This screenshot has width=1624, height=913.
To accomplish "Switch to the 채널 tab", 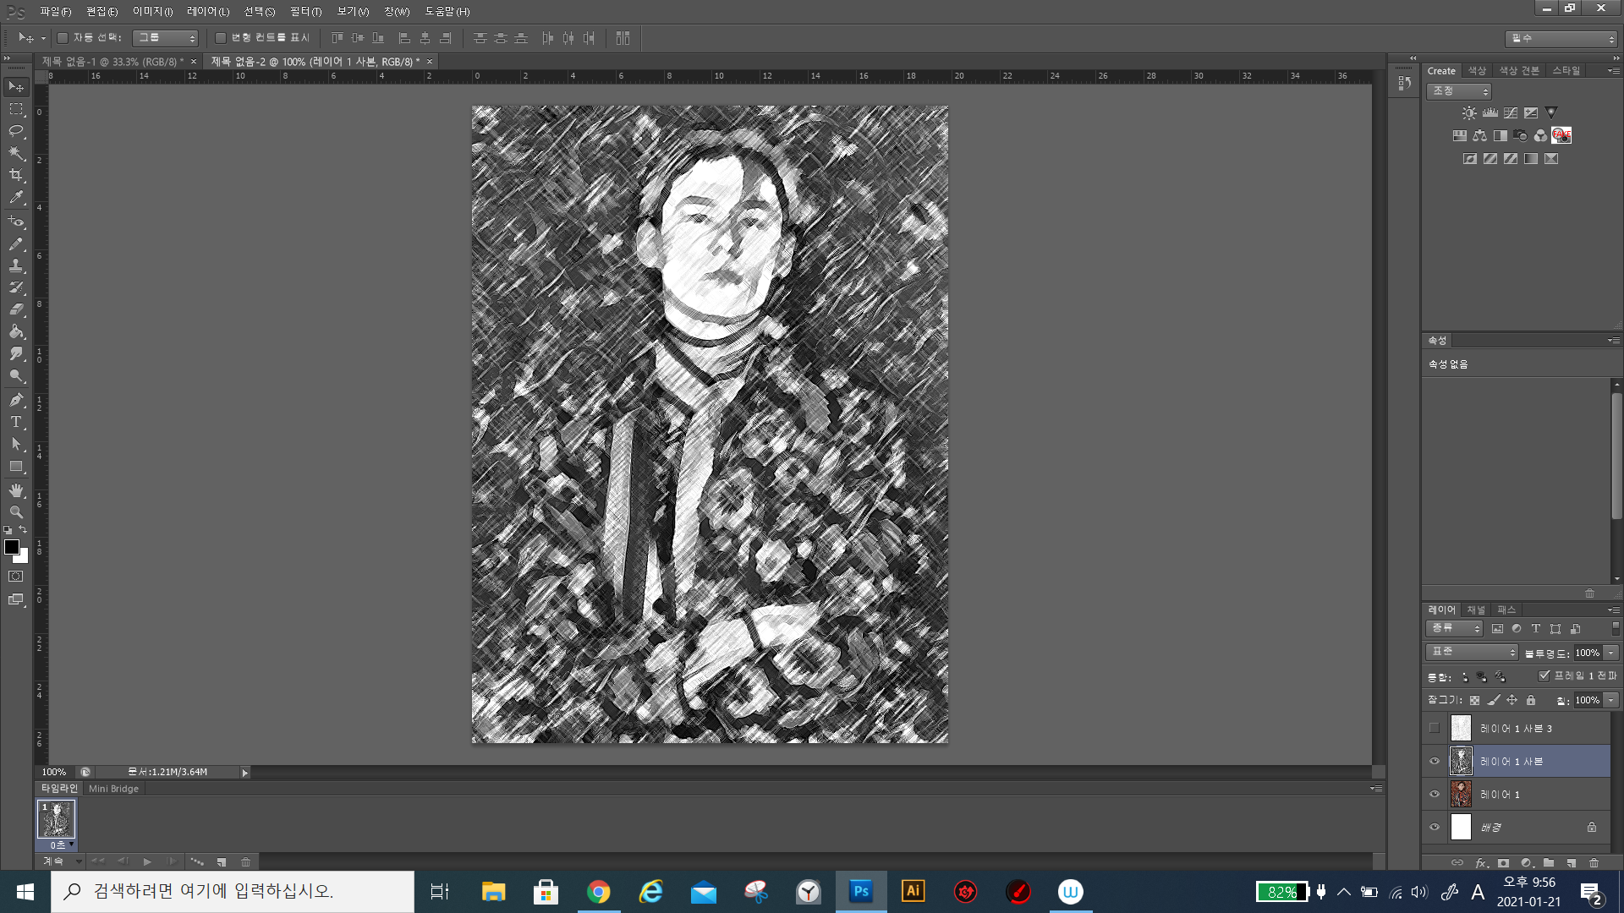I will pos(1476,610).
